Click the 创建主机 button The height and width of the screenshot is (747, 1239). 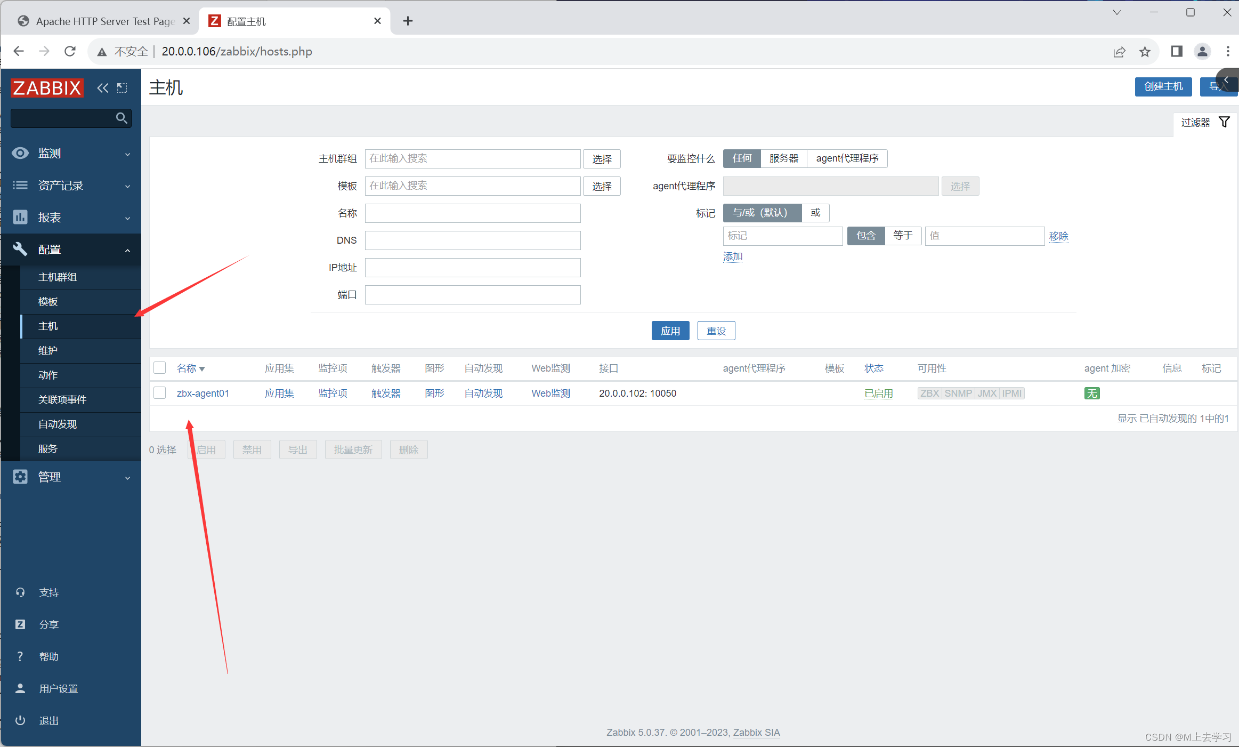click(1163, 86)
